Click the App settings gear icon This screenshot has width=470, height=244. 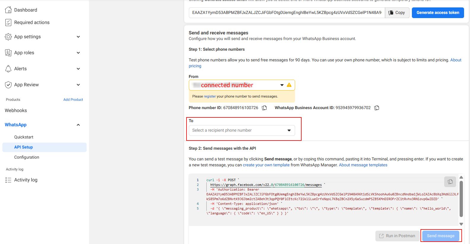pos(8,37)
